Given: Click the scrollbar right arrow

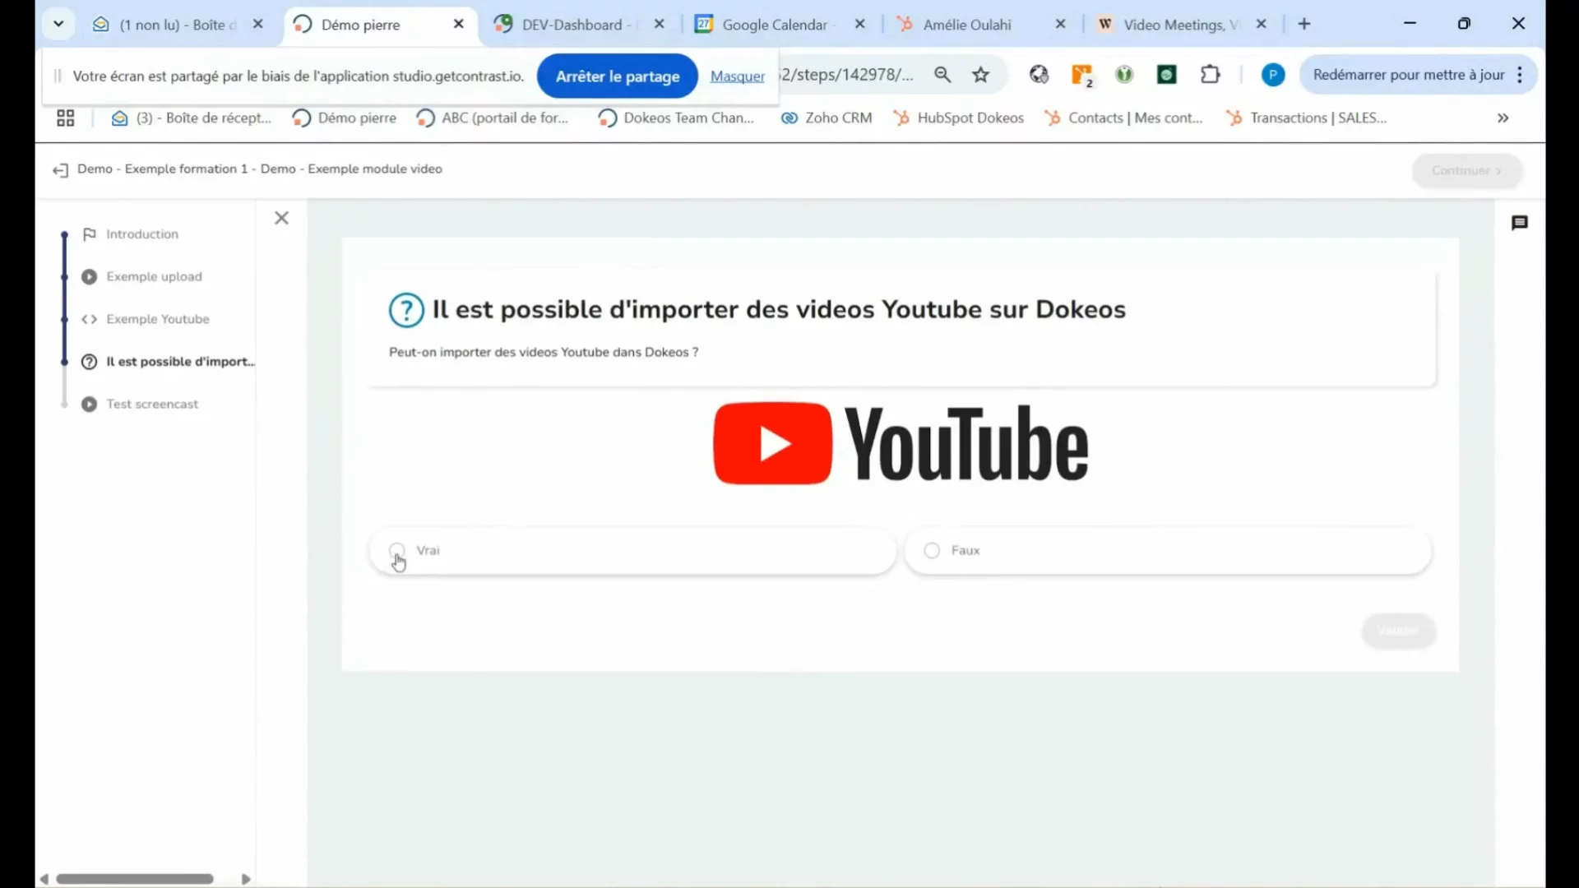Looking at the screenshot, I should [x=245, y=879].
